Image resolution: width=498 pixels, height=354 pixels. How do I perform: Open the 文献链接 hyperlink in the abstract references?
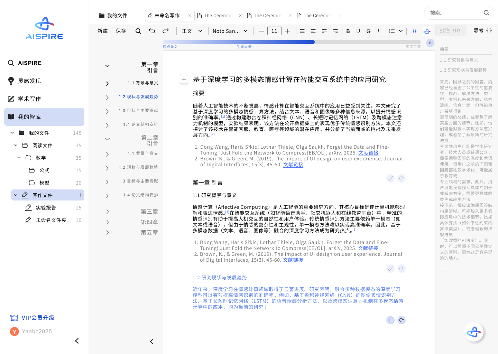click(368, 153)
